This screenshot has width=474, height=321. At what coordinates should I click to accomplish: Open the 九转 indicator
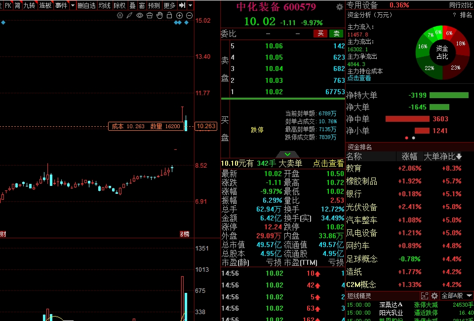(29, 5)
